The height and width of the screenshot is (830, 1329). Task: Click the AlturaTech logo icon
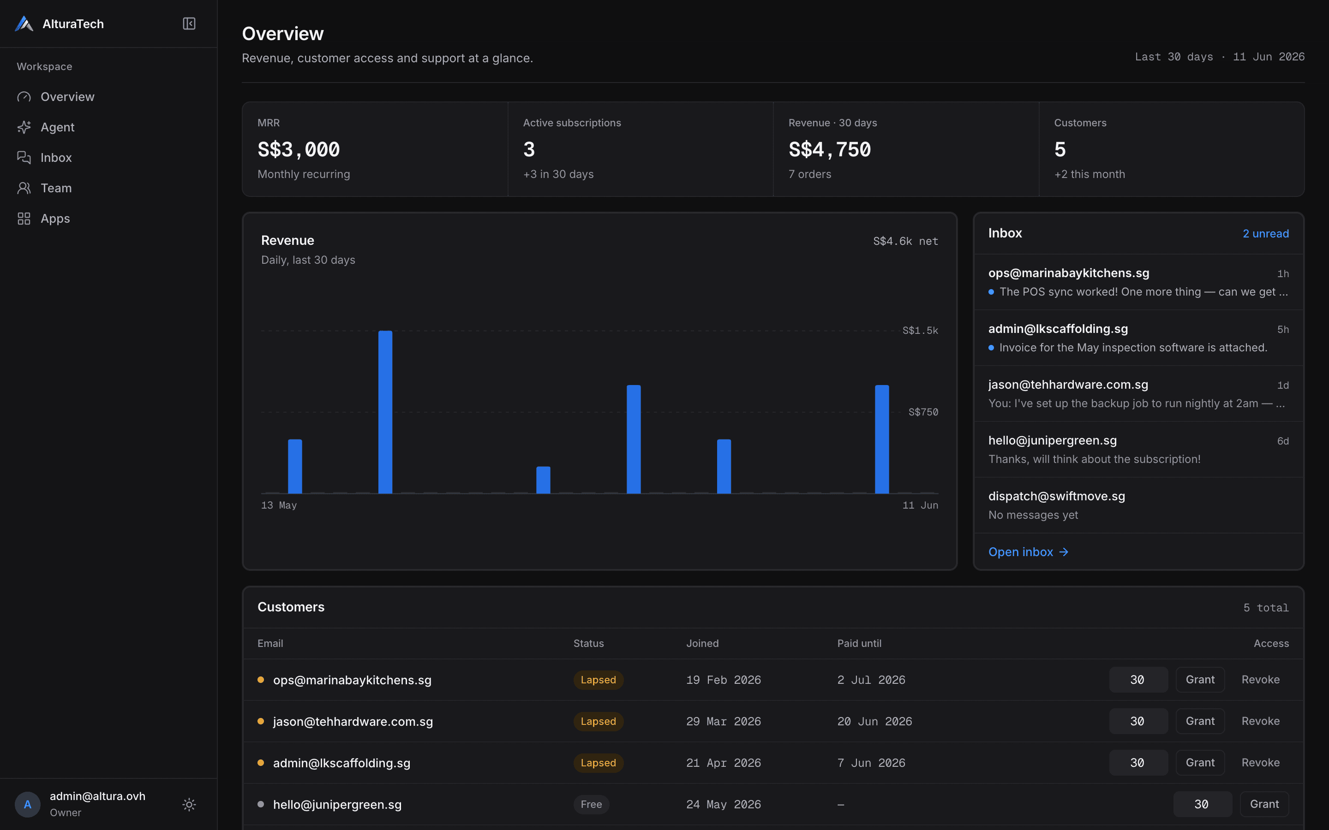[x=24, y=24]
